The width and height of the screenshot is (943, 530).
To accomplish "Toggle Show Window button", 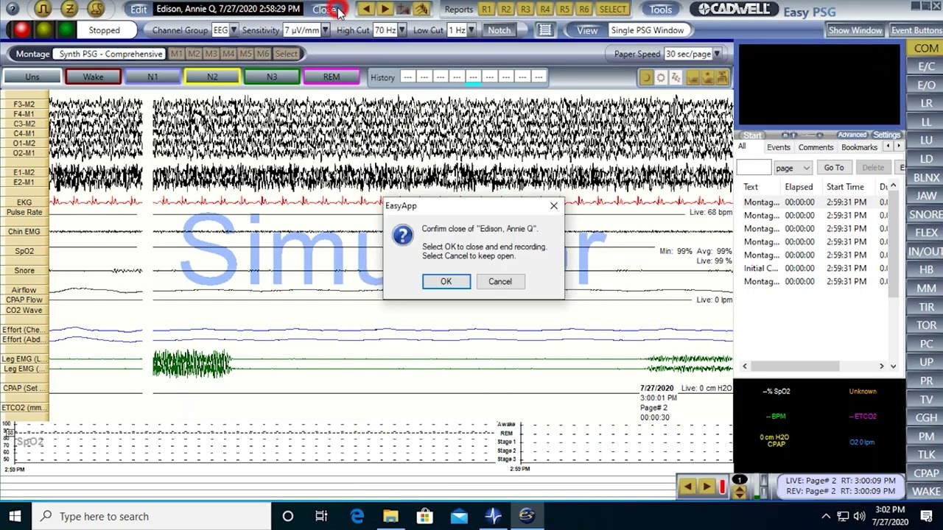I will click(x=855, y=30).
